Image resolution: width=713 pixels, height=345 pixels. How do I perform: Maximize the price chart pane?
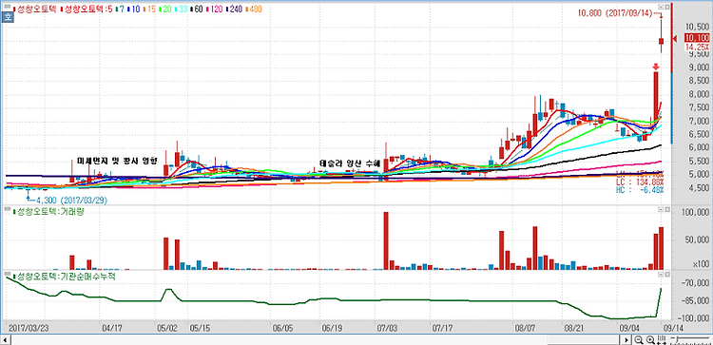coord(667,8)
